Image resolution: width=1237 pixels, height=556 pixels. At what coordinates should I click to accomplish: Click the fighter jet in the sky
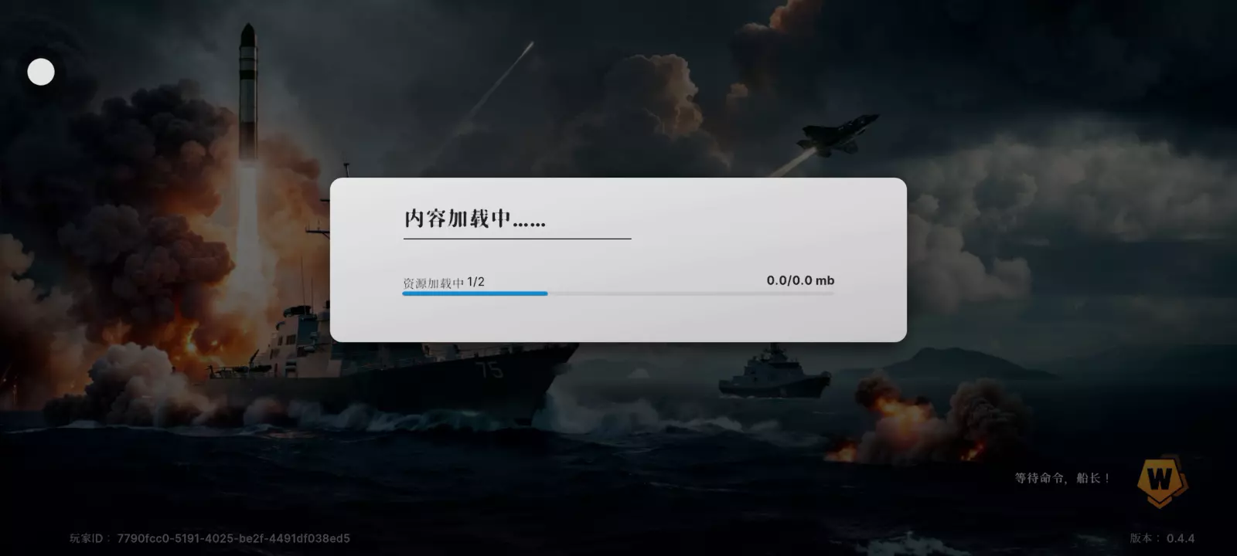tap(838, 134)
